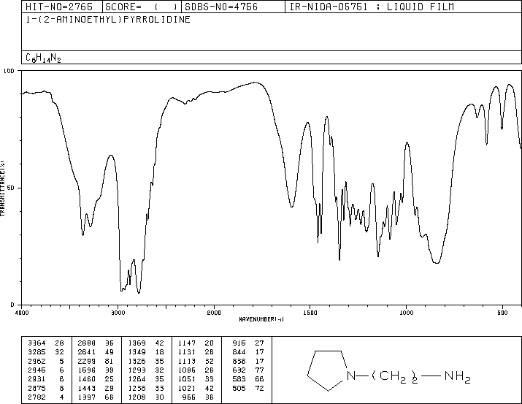Click the WAVENUMBER axis title

(261, 319)
